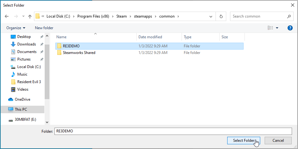Screen dimensions: 298x149
Task: Expand arrow after Local Disk (C:) breadcrumb
Action: pos(74,16)
